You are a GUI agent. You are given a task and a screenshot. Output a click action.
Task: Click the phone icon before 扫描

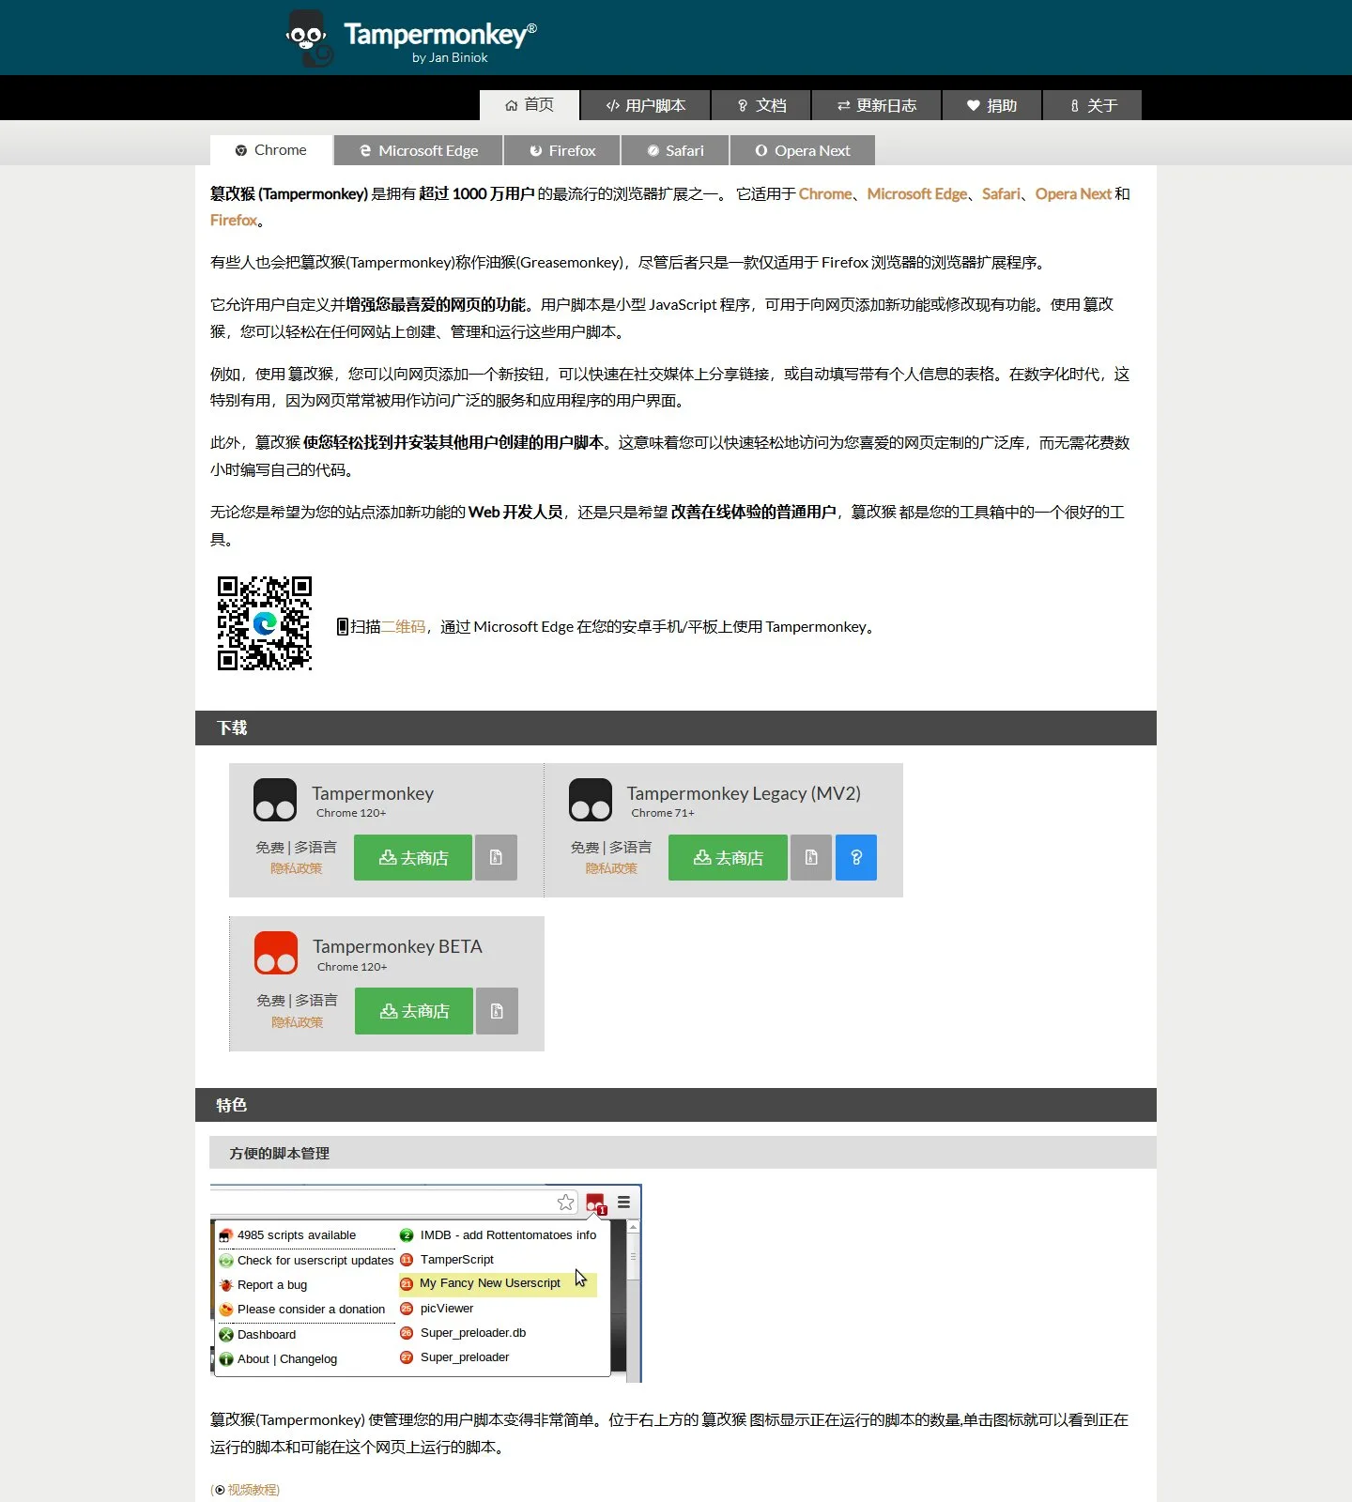343,626
